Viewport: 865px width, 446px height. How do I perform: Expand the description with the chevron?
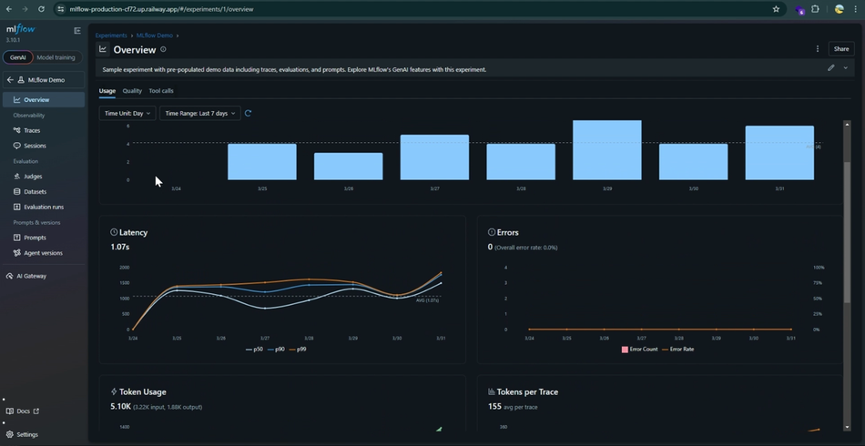click(x=846, y=67)
